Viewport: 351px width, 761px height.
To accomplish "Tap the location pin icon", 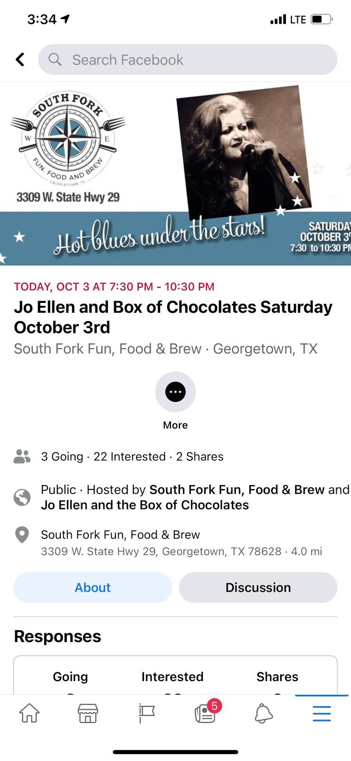I will click(x=22, y=535).
